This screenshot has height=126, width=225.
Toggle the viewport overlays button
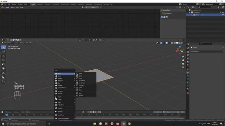[x=166, y=43]
